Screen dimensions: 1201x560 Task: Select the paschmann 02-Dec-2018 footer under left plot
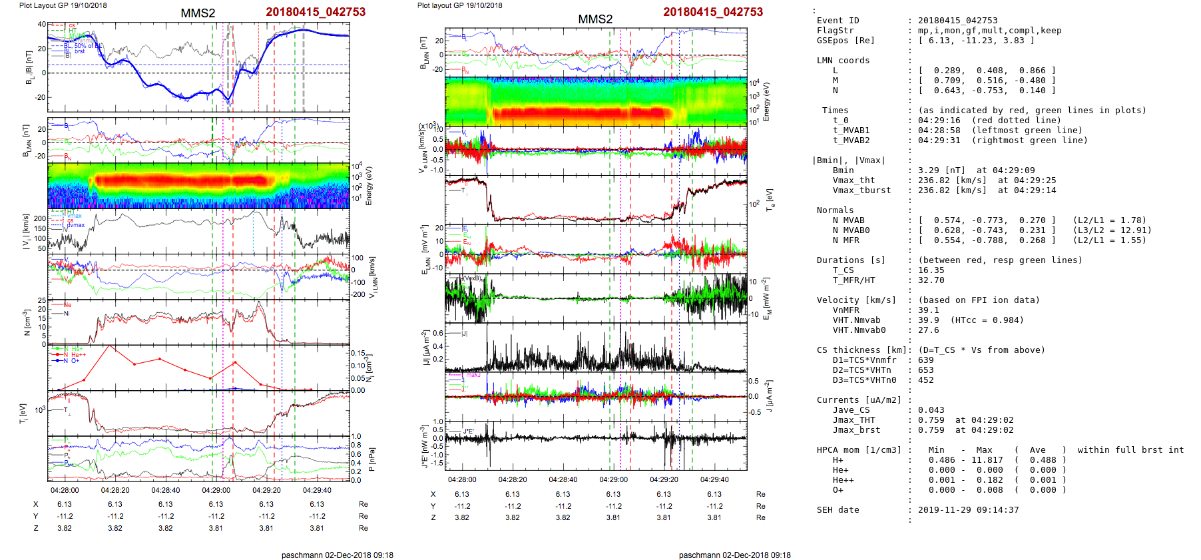pyautogui.click(x=337, y=555)
